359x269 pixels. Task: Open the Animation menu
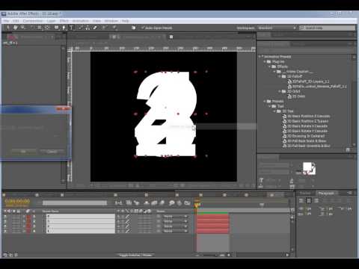(x=81, y=21)
